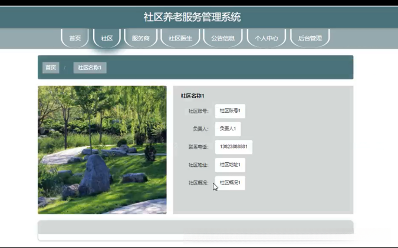This screenshot has height=248, width=398.
Task: Click the 社区养老服务管理系统 title
Action: point(192,17)
